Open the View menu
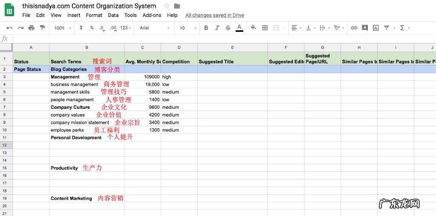Screen dimensions: 436x216 [56, 15]
